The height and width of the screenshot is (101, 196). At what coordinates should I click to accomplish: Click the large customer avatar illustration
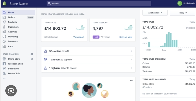click(89, 91)
